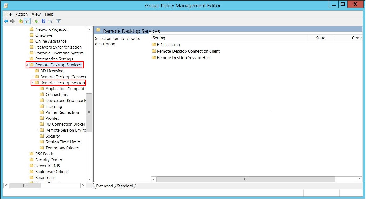Click Remote Desktop Connection Client in settings list
366x199 pixels.
(x=188, y=51)
